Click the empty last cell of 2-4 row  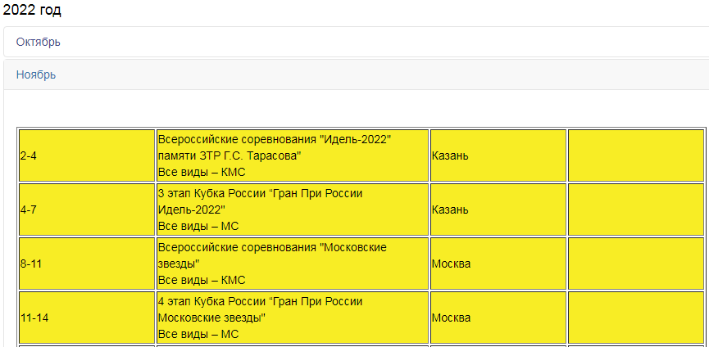635,155
